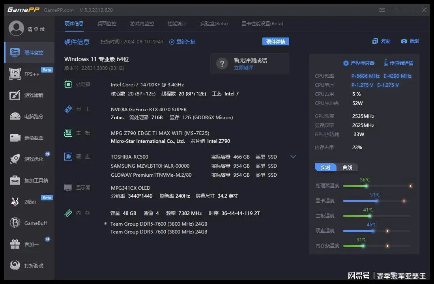Open 喜加一 free games panel
Viewport: 434px width, 284px height.
(x=28, y=244)
